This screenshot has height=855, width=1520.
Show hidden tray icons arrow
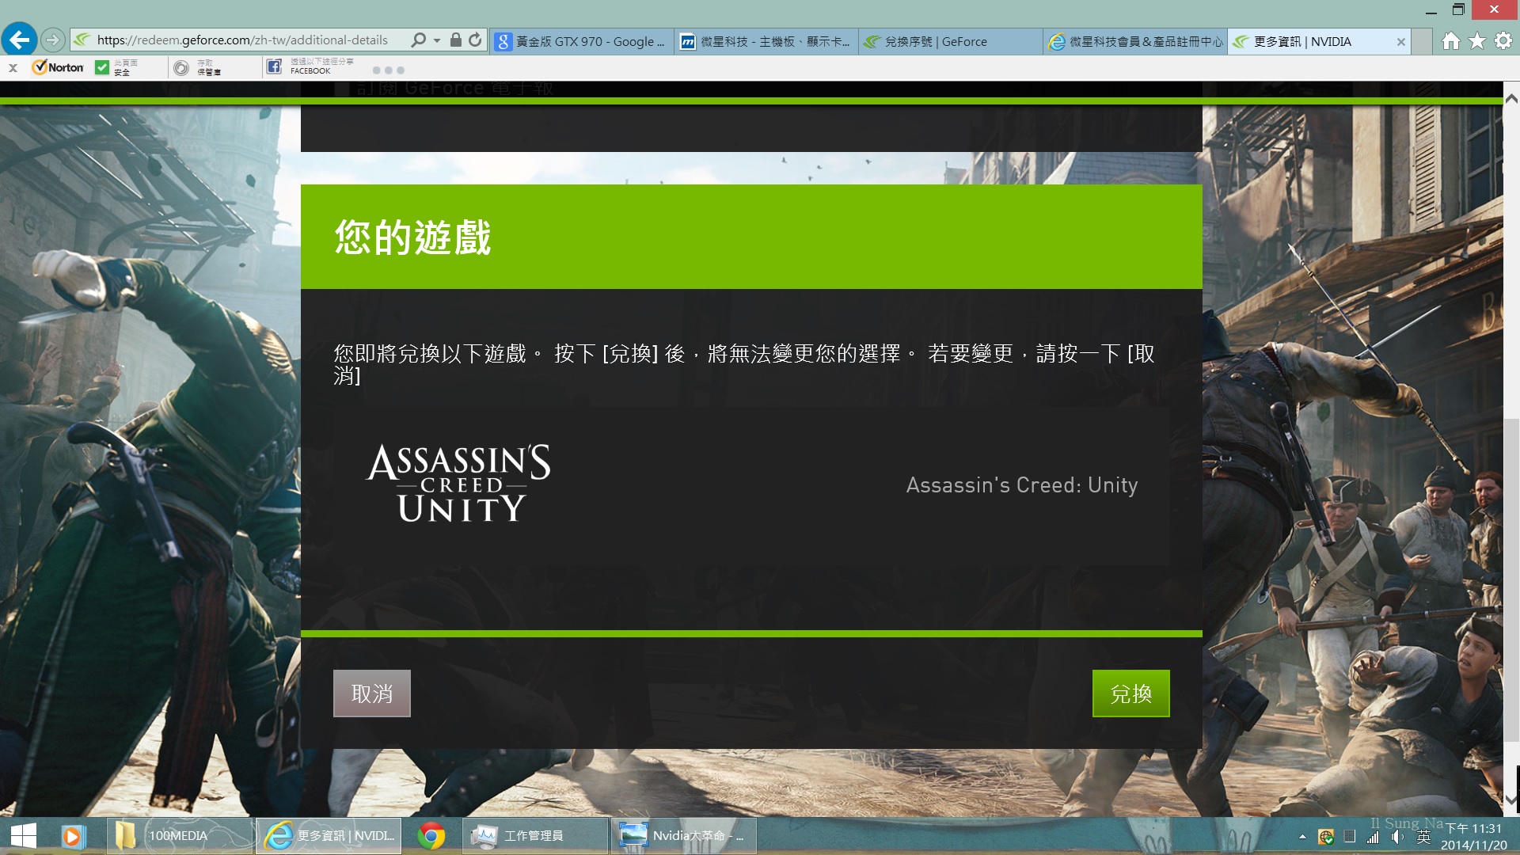(1302, 837)
